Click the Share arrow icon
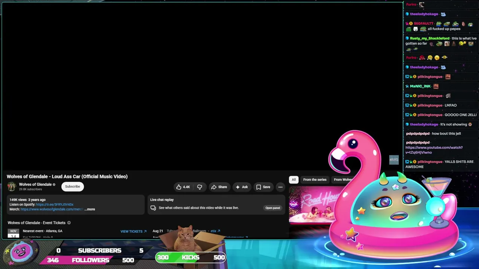 coord(214,187)
